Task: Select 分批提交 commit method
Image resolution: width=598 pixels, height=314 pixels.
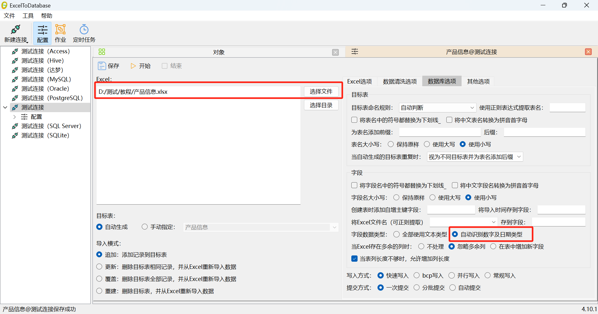Action: (416, 288)
